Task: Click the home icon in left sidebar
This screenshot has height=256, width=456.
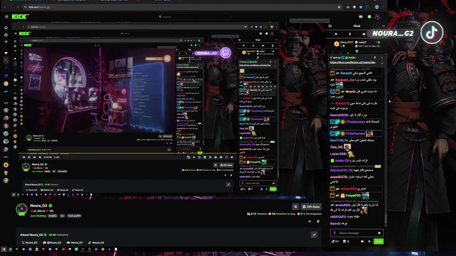Action: click(6, 28)
